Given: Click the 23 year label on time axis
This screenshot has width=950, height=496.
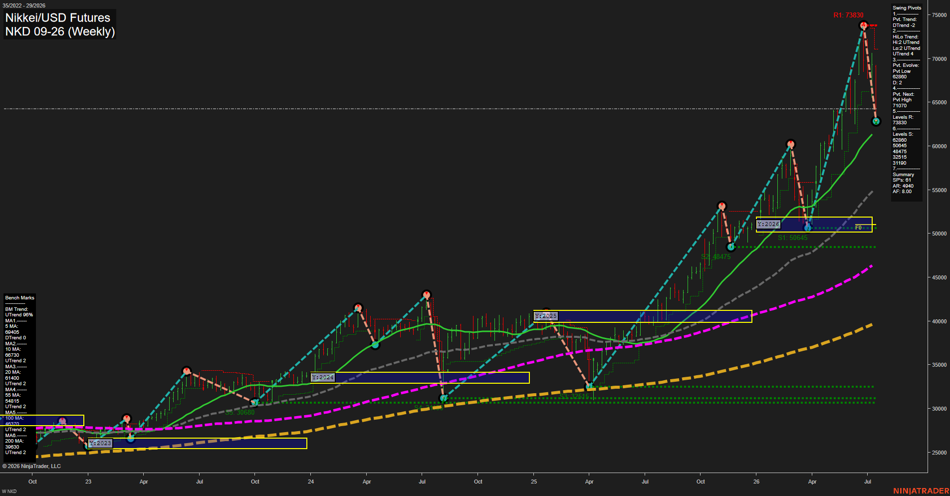Looking at the screenshot, I should [88, 482].
